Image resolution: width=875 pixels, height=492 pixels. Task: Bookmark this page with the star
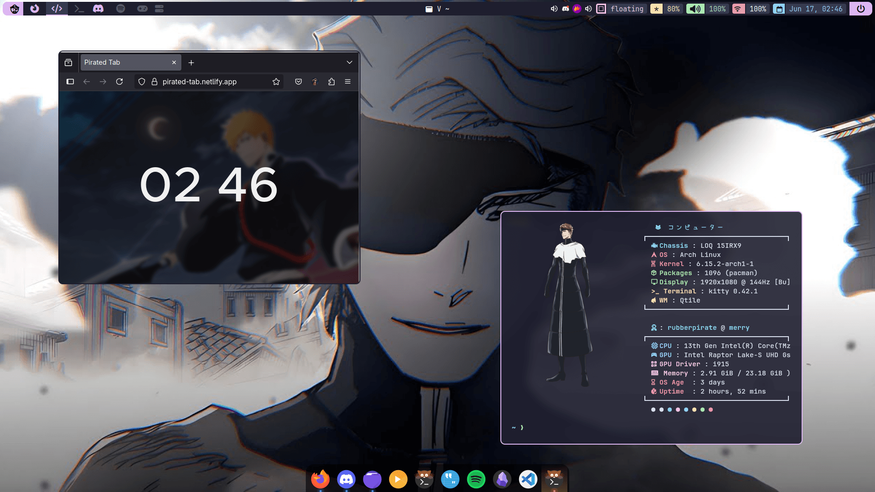pos(276,82)
